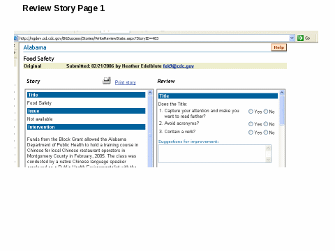Click the fek9@cdc.gov email link
This screenshot has height=251, width=335.
[x=179, y=66]
